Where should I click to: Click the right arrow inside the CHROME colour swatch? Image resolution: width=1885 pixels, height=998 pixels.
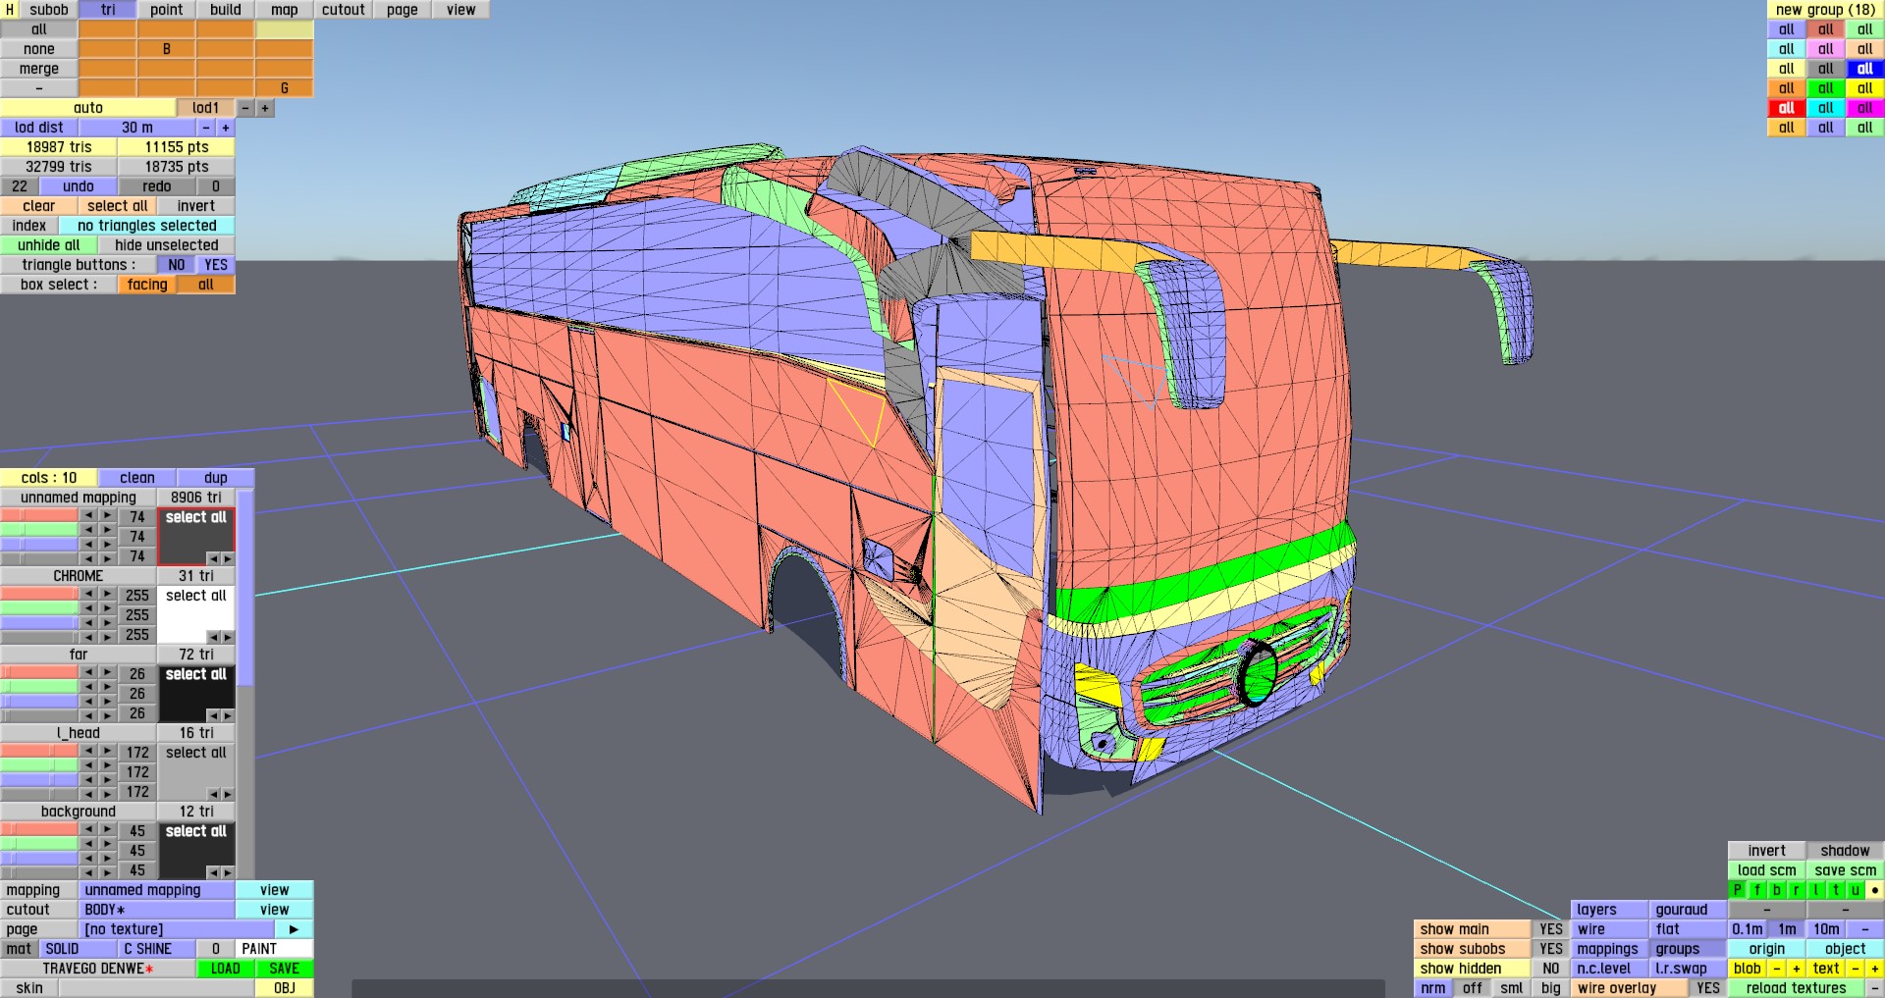pyautogui.click(x=228, y=637)
